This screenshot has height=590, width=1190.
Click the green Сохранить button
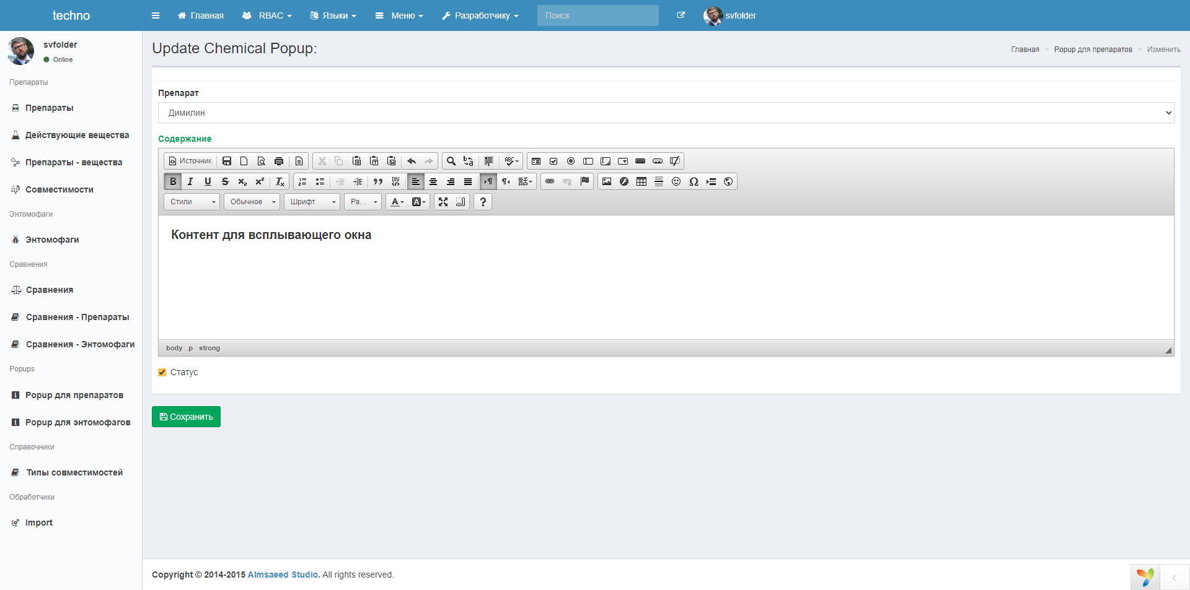click(x=186, y=417)
